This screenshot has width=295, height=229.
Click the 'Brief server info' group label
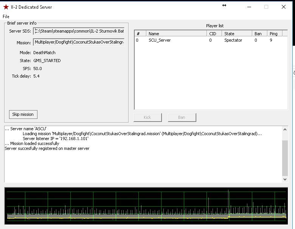[22, 23]
